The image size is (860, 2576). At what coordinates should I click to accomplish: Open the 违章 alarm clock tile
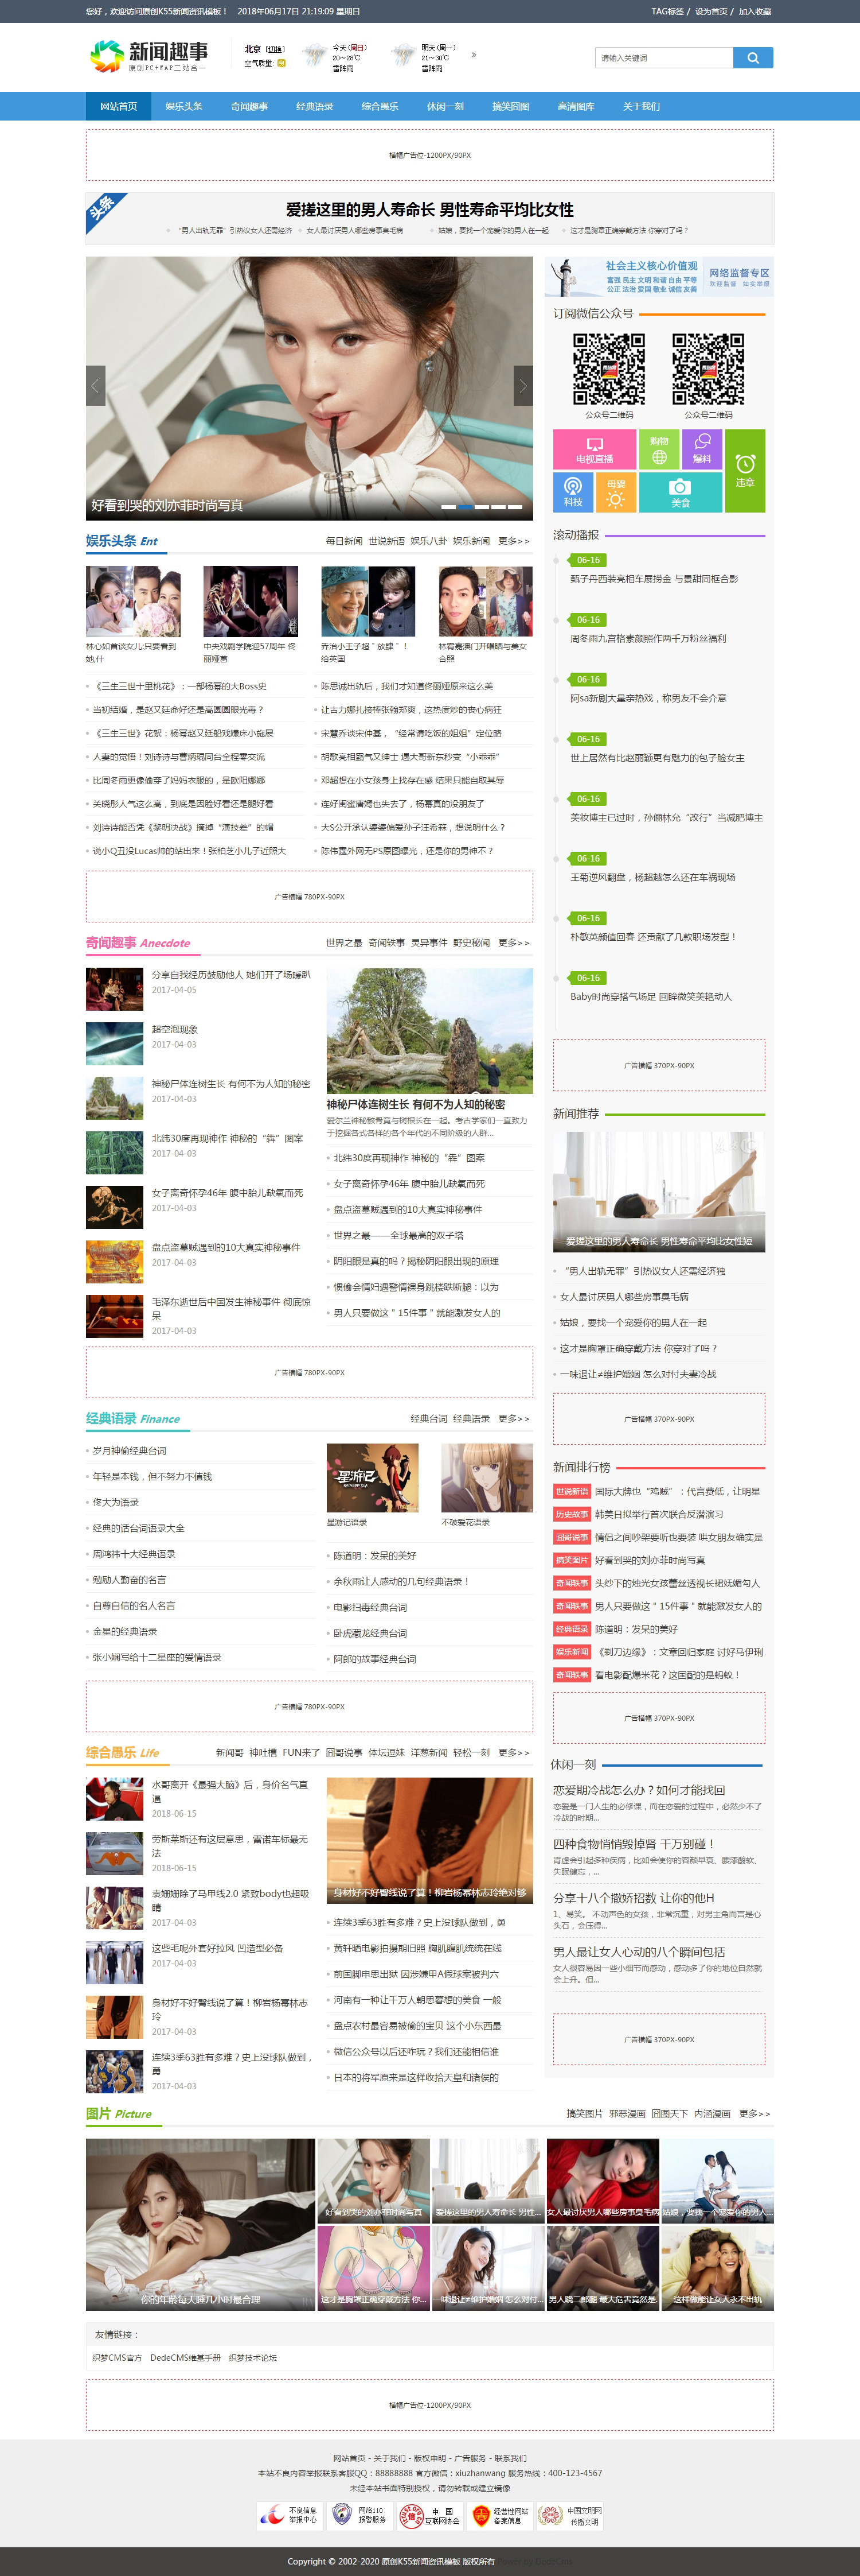(x=744, y=470)
